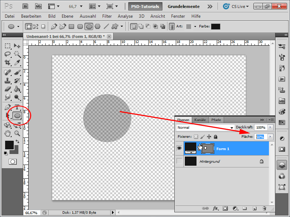Reset default foreground and background colors
The image size is (290, 217).
[6, 153]
